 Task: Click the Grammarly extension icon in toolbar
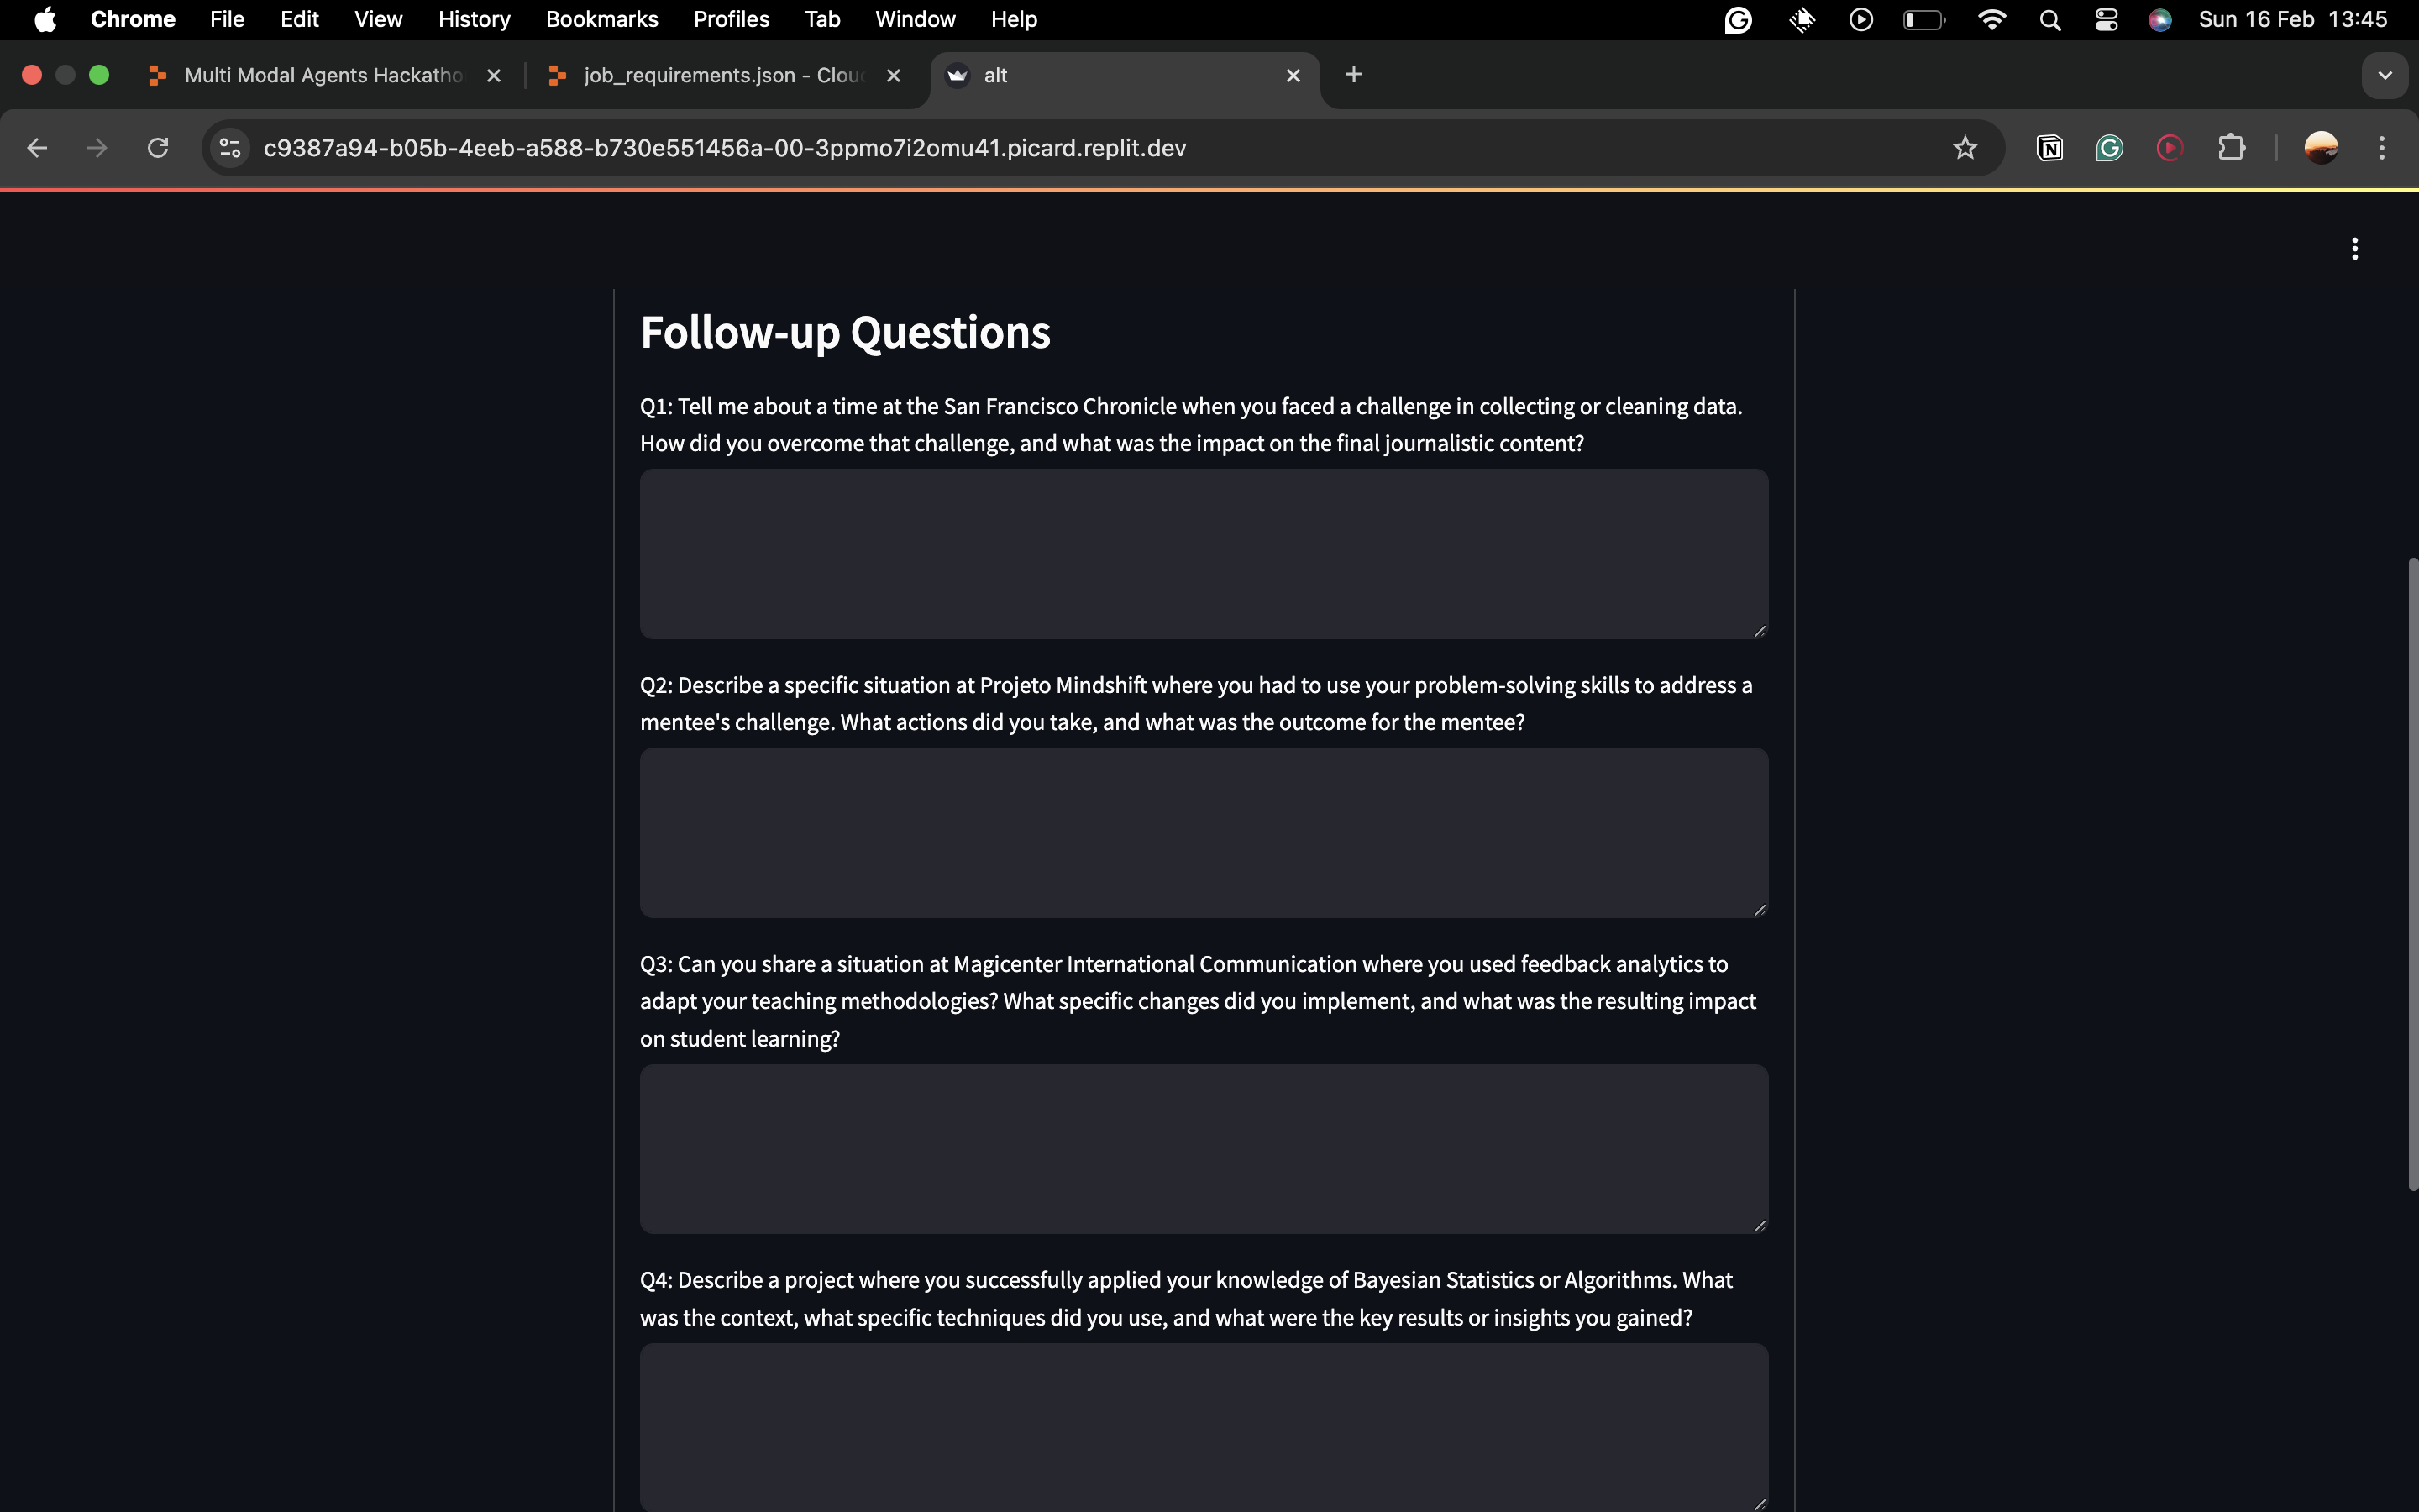pos(2109,148)
